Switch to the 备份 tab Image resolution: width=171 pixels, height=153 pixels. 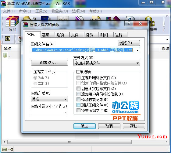[x=91, y=35]
